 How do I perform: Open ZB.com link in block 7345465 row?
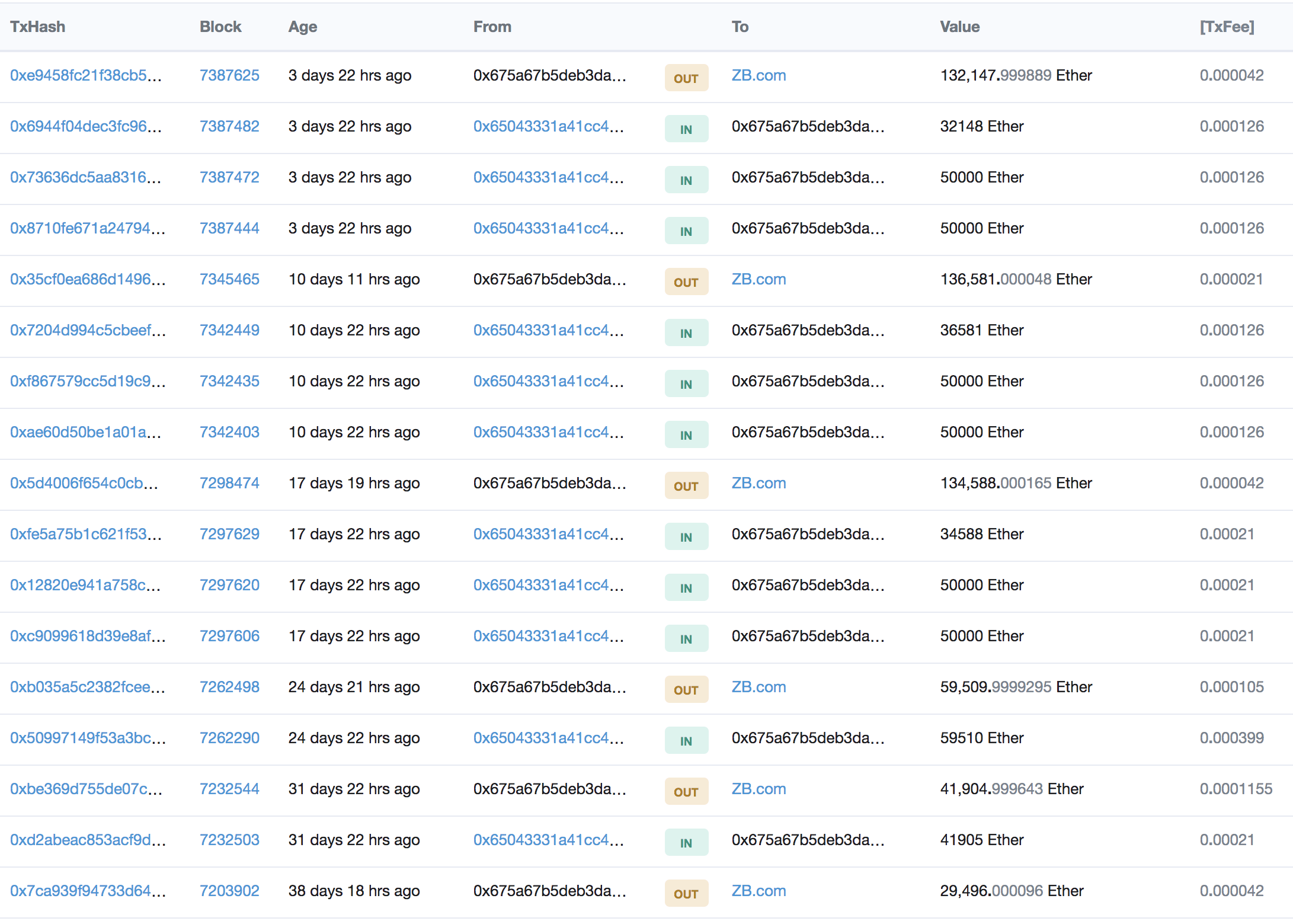point(758,279)
